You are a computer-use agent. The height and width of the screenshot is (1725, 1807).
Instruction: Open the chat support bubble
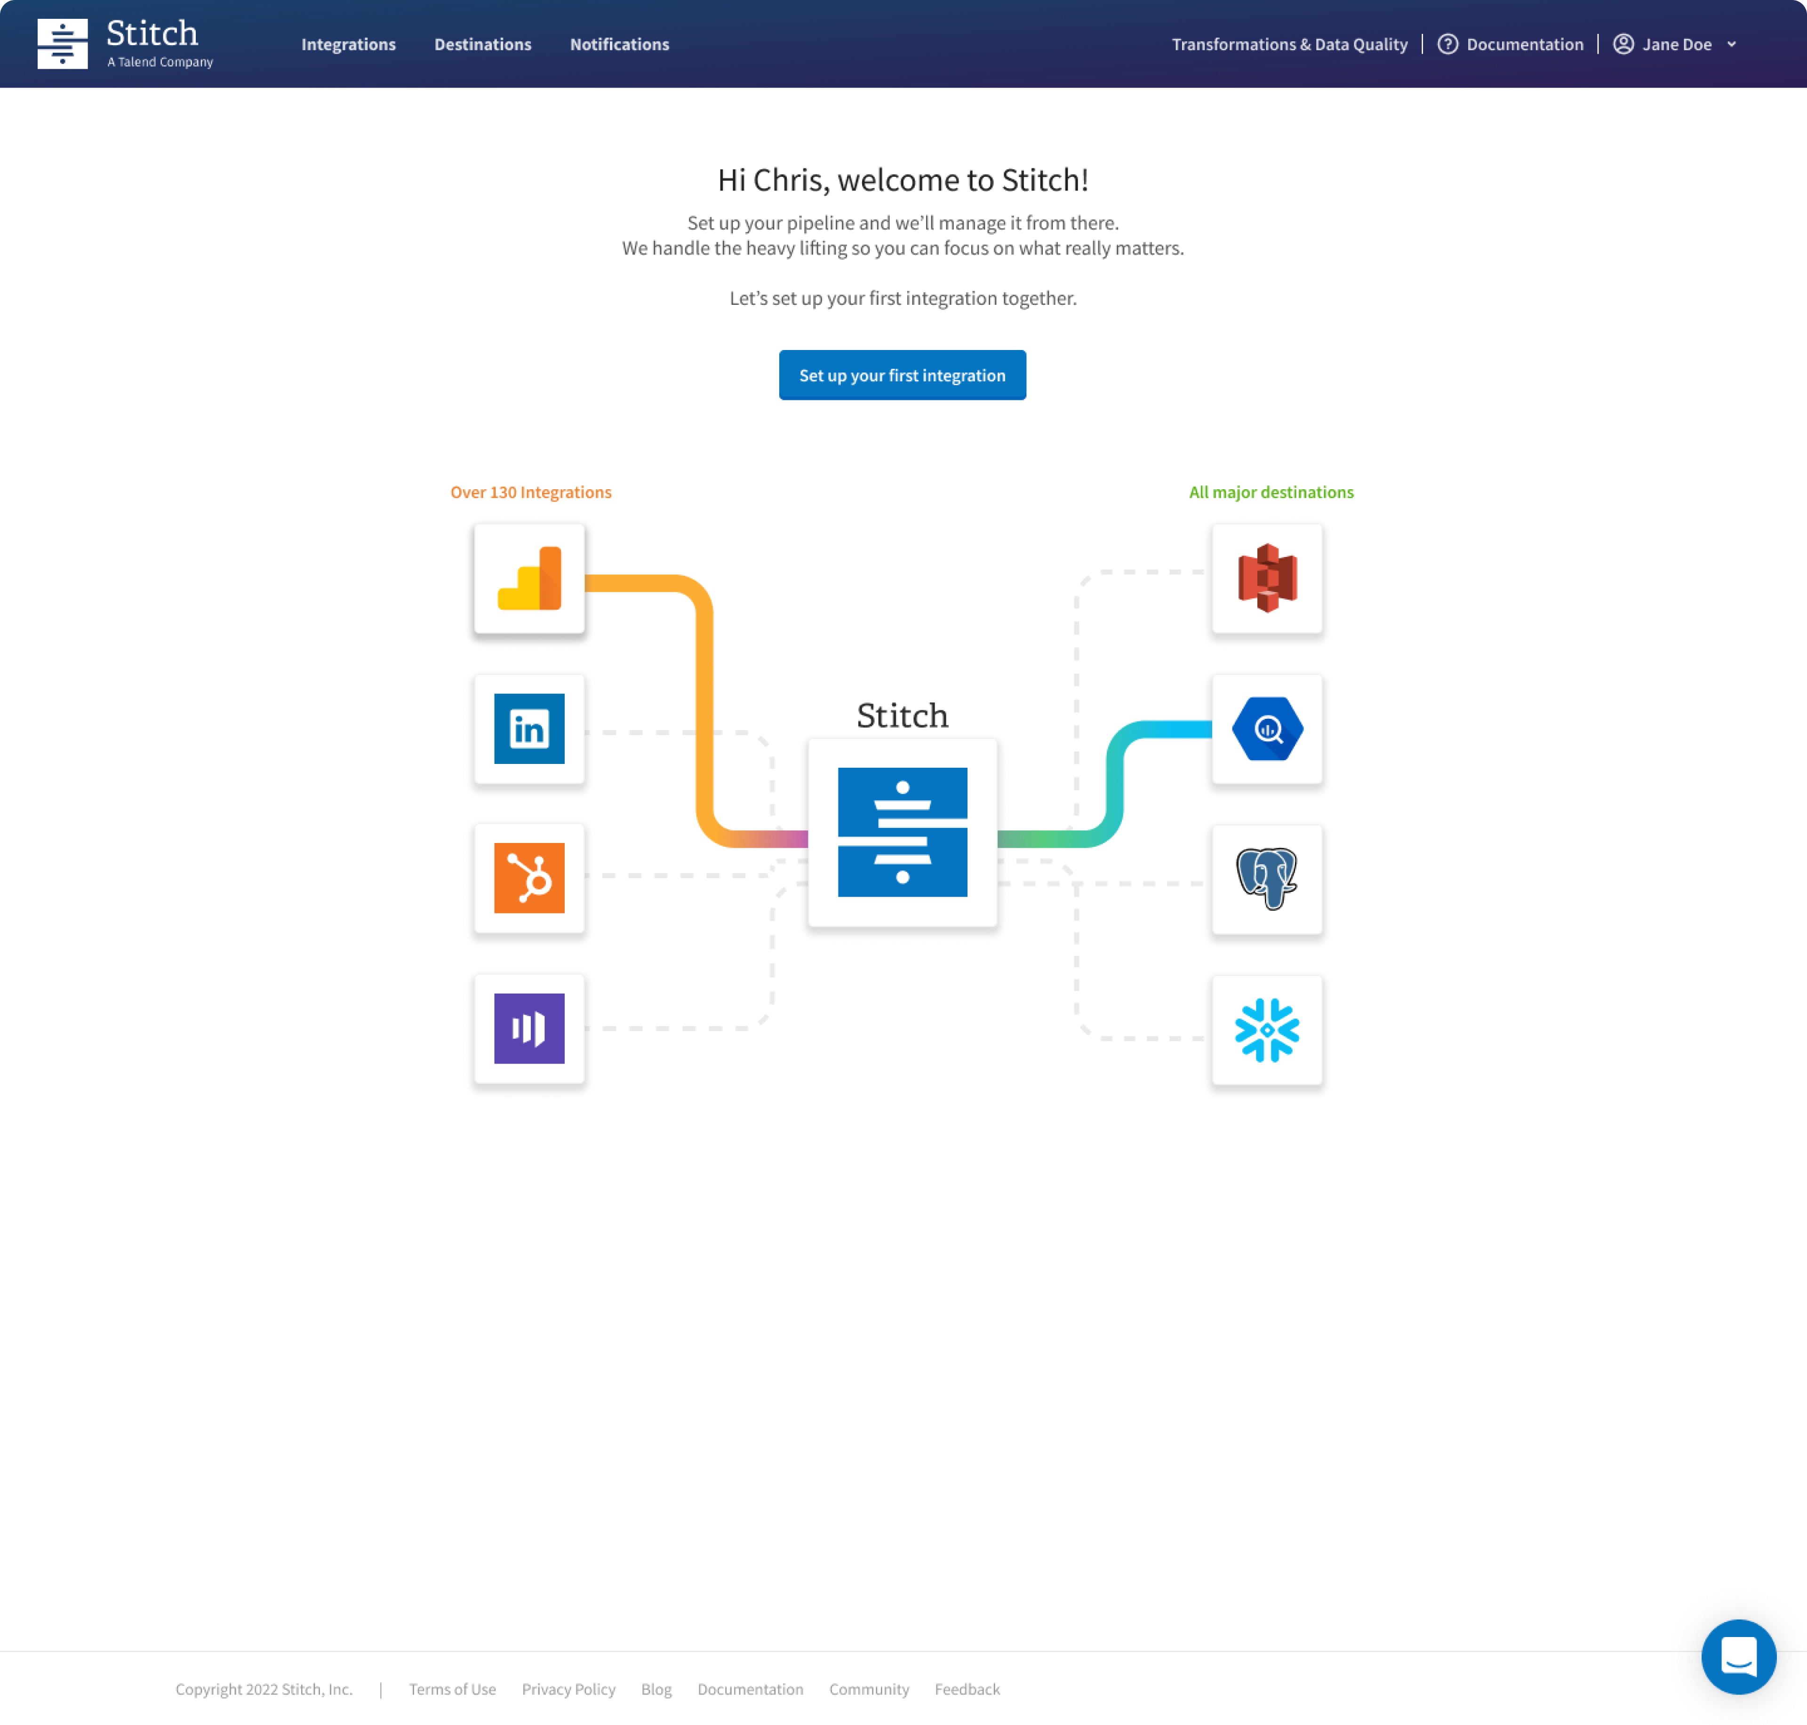click(x=1737, y=1656)
